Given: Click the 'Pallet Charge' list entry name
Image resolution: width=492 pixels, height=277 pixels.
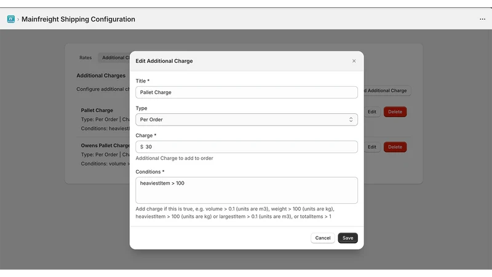Looking at the screenshot, I should point(97,110).
